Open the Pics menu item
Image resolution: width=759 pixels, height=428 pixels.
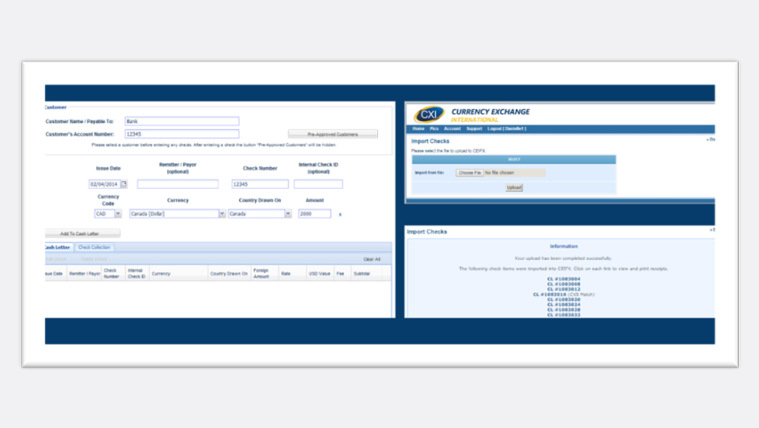coord(434,128)
